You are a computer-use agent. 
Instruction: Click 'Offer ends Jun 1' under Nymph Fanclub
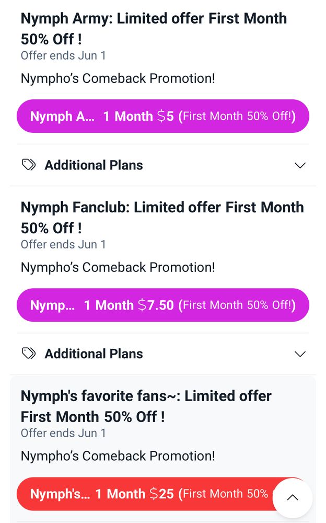coord(63,244)
